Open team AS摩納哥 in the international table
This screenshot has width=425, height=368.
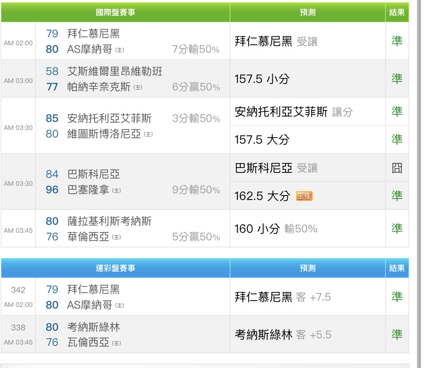[x=90, y=49]
